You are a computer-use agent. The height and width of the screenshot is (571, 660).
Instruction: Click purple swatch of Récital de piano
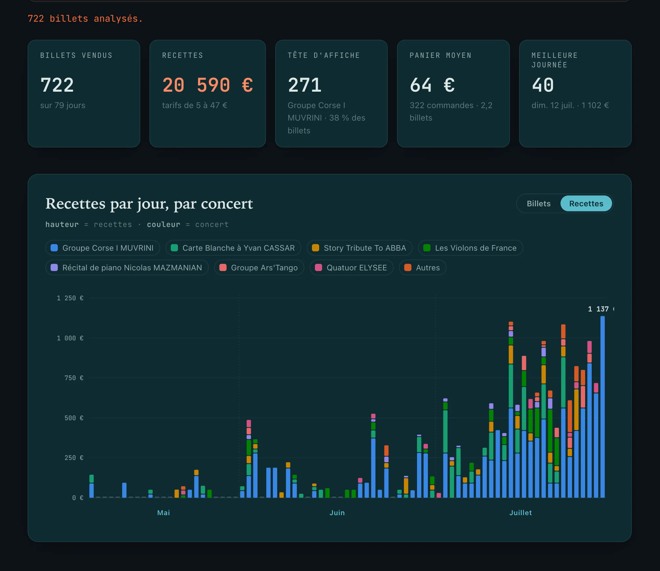click(54, 268)
